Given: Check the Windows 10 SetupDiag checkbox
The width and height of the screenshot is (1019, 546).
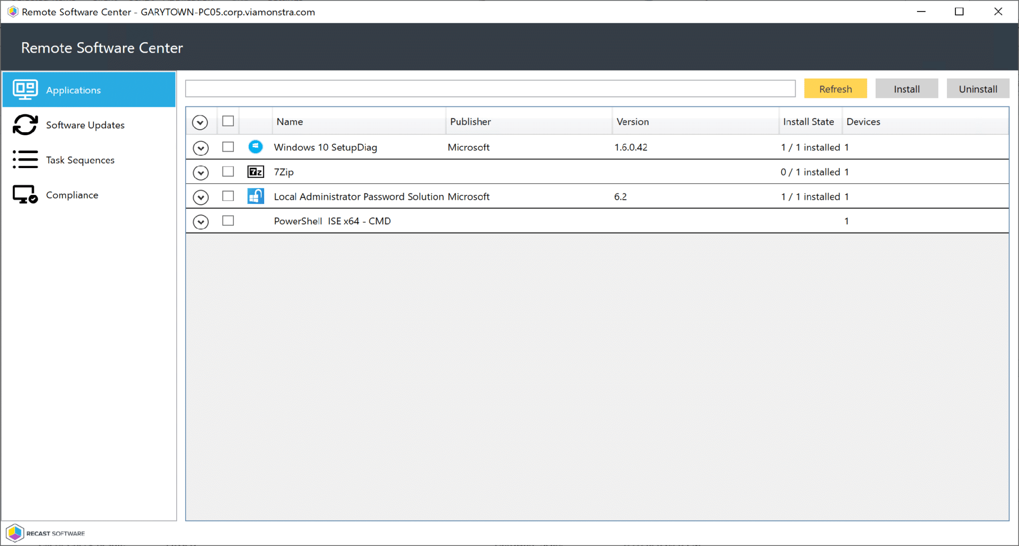Looking at the screenshot, I should tap(228, 147).
